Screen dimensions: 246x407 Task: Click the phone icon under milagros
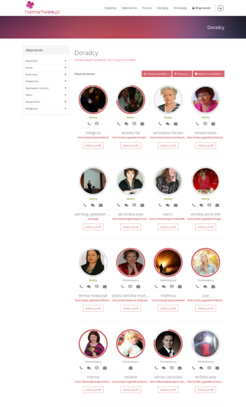(x=89, y=124)
